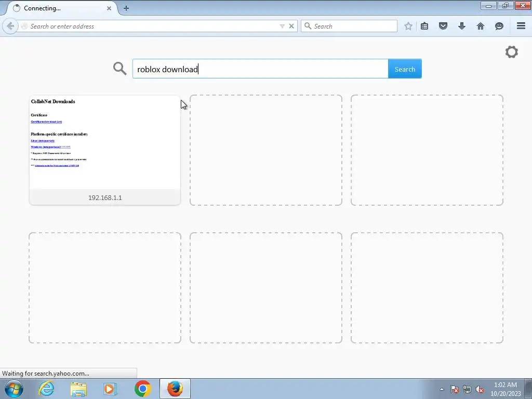This screenshot has width=532, height=399.
Task: Open Action Center flag icon
Action: [x=455, y=389]
